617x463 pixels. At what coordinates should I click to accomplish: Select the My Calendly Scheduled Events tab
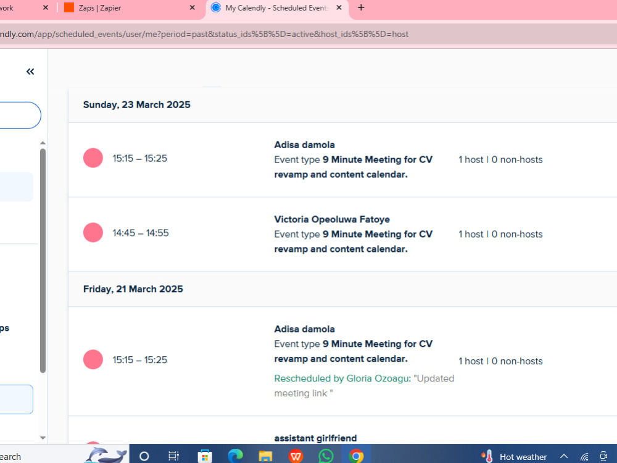(276, 8)
